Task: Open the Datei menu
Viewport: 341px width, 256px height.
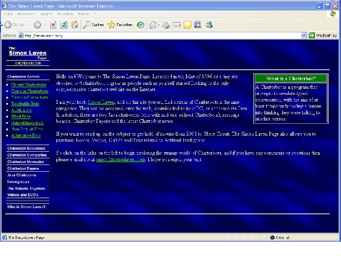Action: tap(8, 14)
